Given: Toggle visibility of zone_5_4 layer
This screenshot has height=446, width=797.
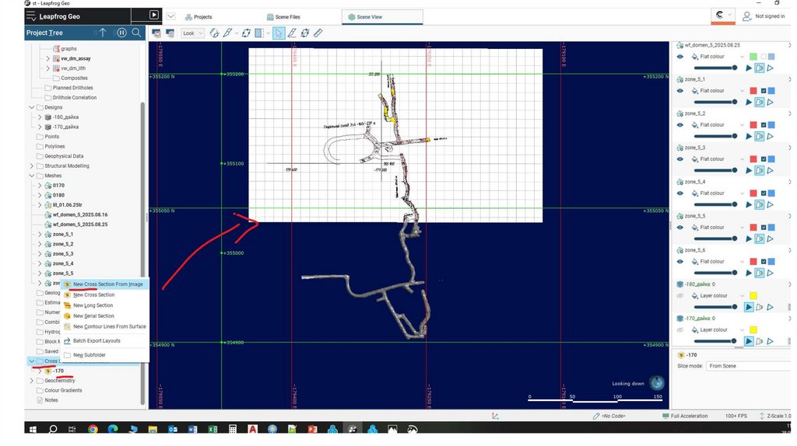Looking at the screenshot, I should (x=680, y=193).
